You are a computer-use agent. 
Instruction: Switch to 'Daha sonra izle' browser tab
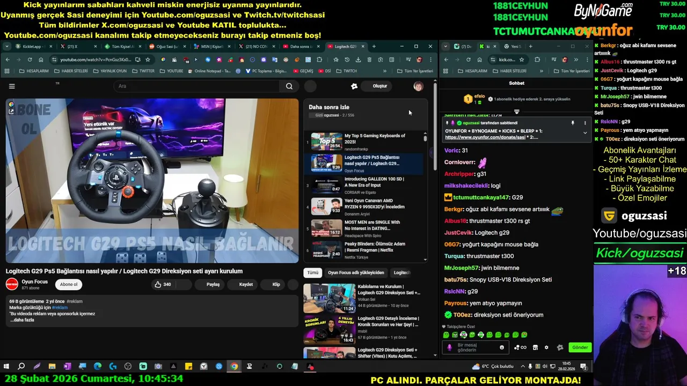(301, 47)
